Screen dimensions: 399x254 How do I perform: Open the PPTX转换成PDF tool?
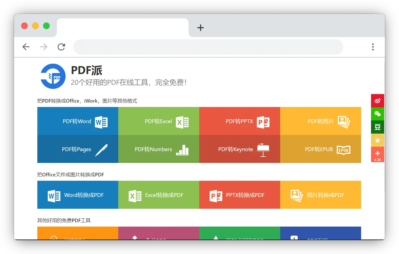coord(240,195)
